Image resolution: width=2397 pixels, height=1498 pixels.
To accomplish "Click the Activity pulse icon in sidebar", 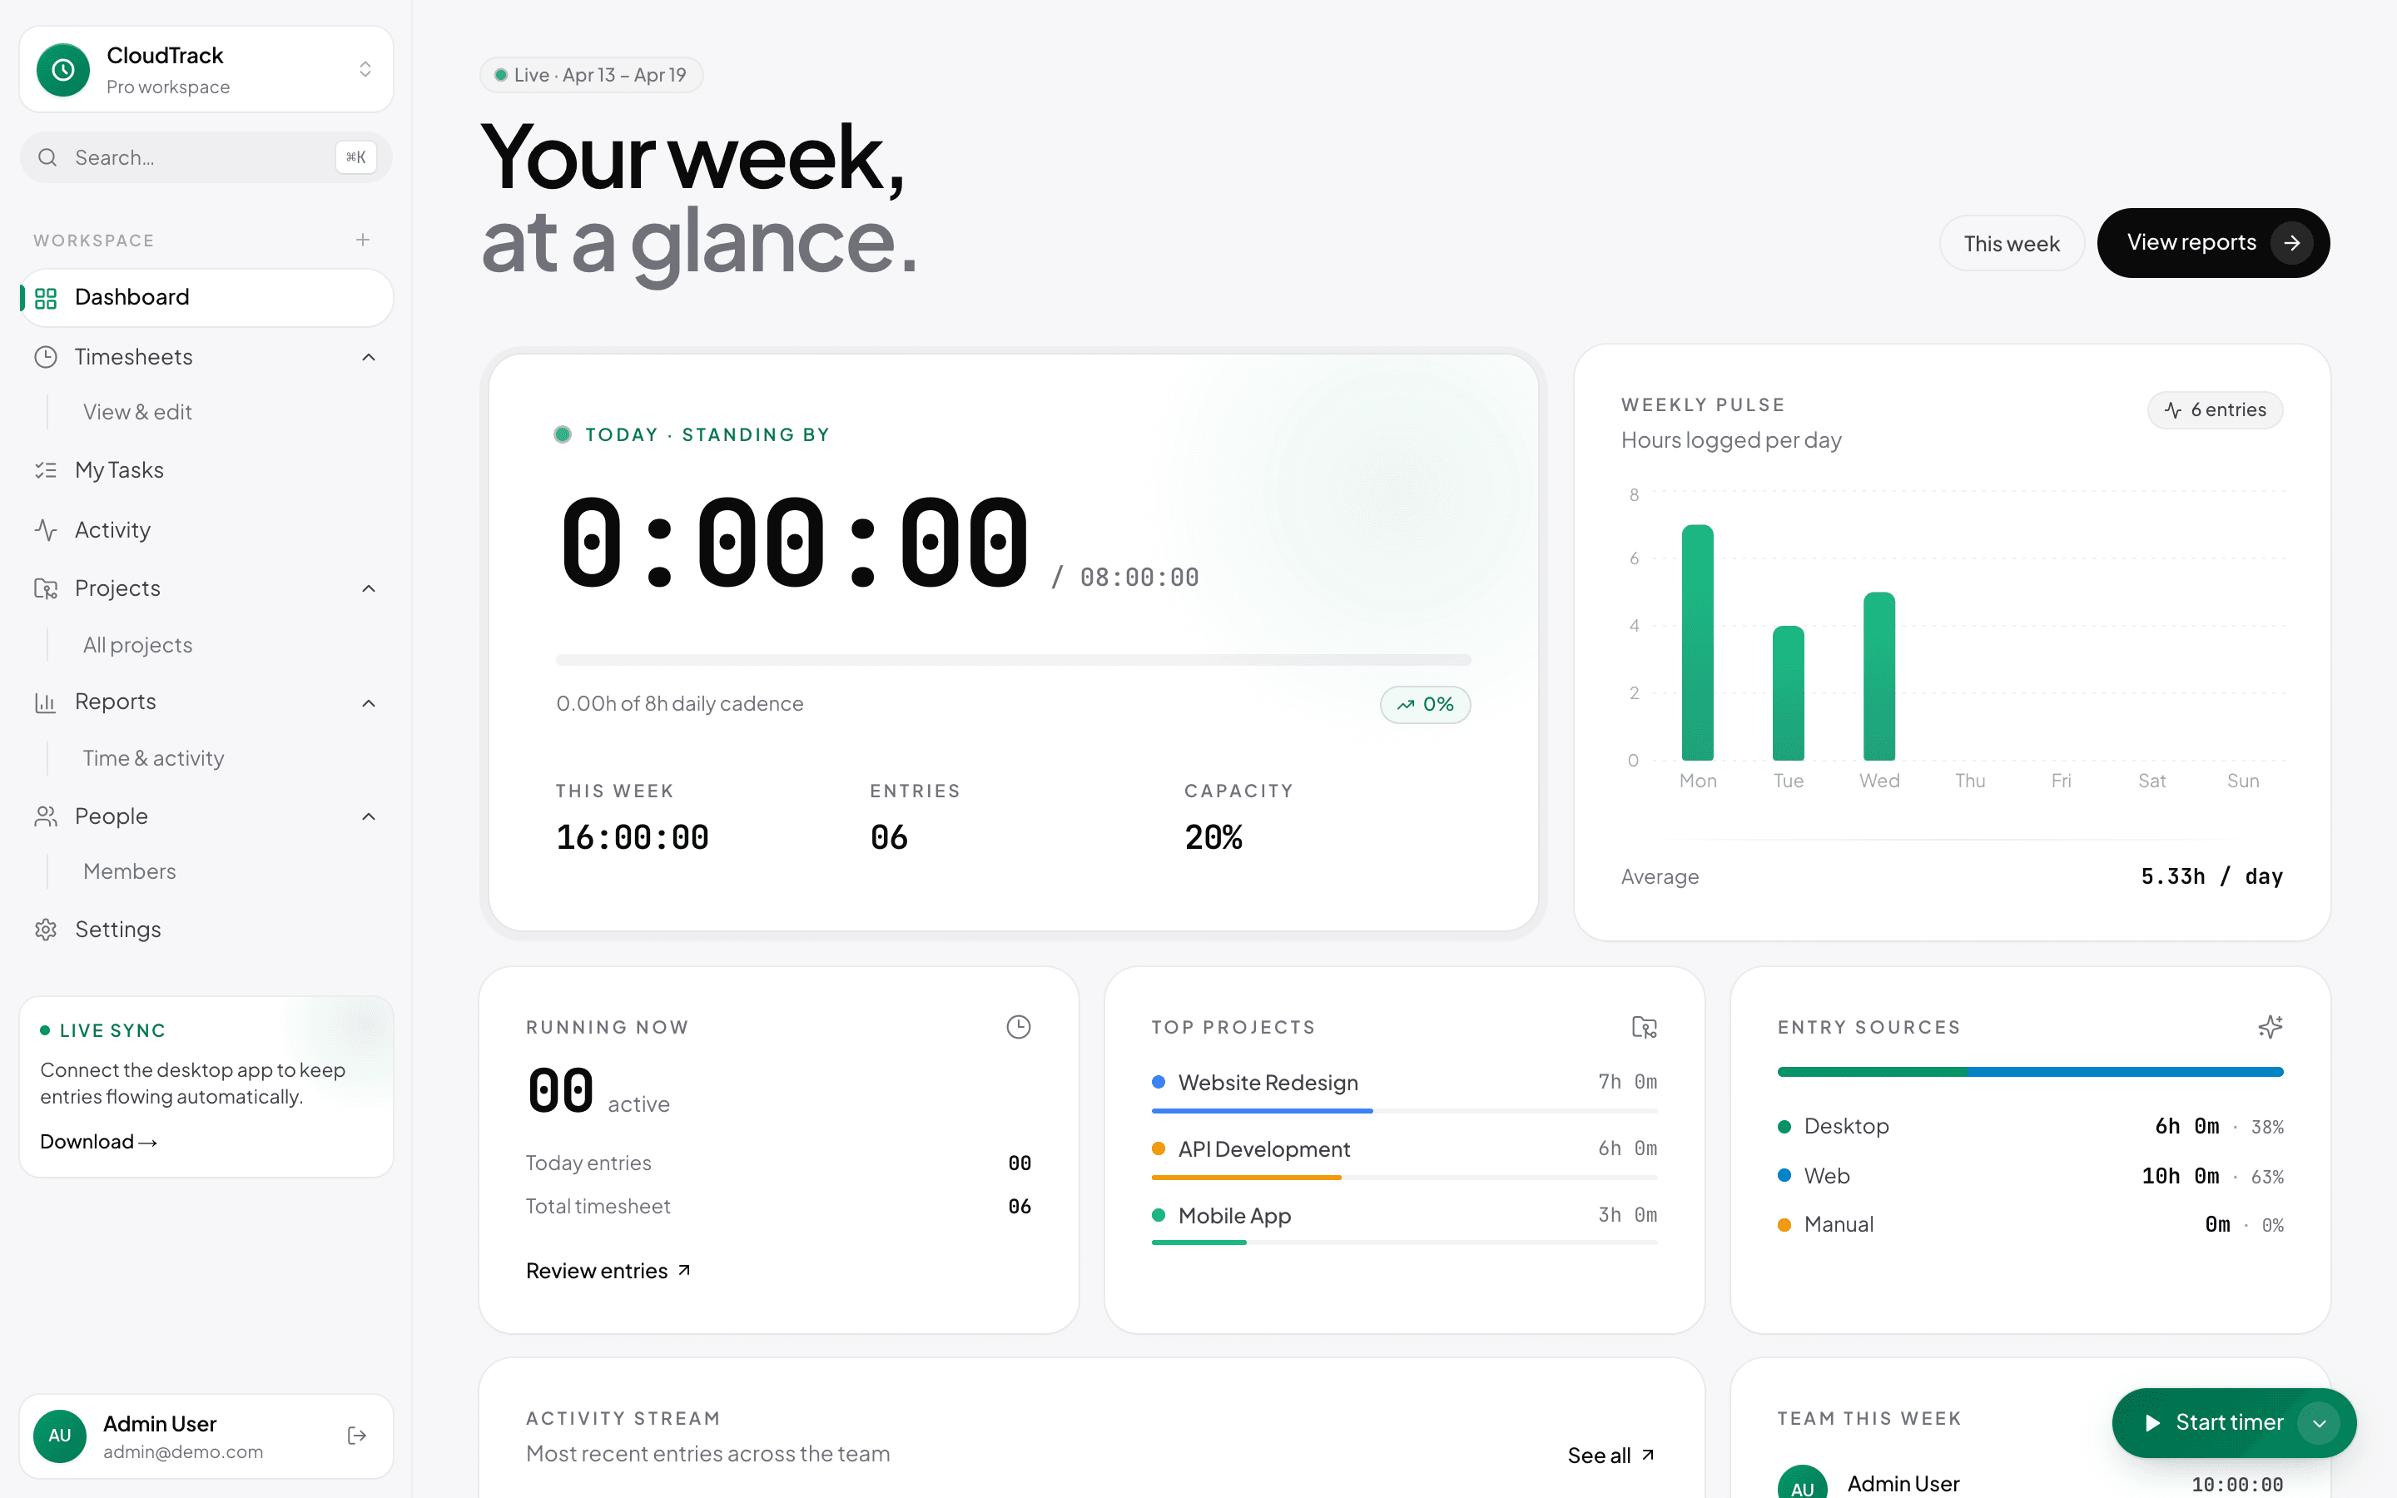I will (x=46, y=530).
